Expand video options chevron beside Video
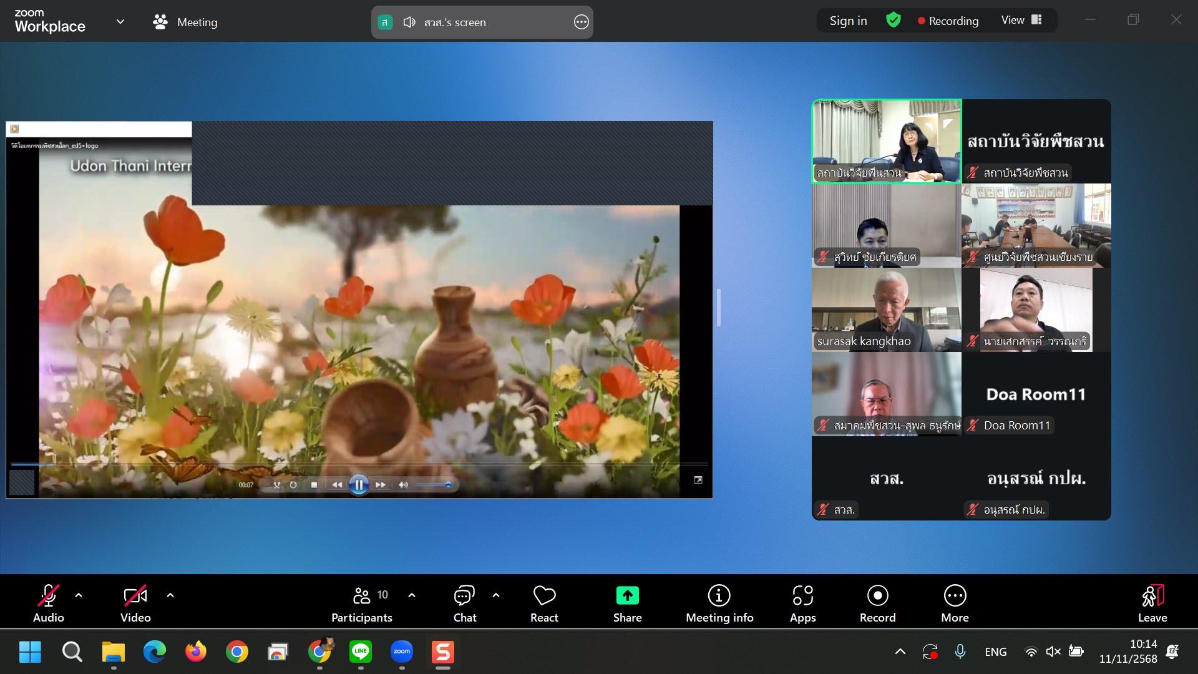 (x=170, y=595)
